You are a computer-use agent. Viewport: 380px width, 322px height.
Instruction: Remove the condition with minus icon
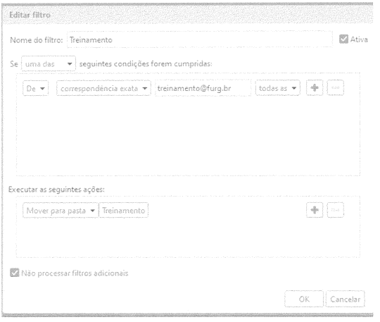(x=335, y=88)
